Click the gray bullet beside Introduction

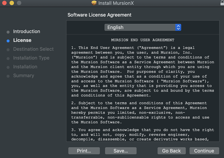pos(8,32)
